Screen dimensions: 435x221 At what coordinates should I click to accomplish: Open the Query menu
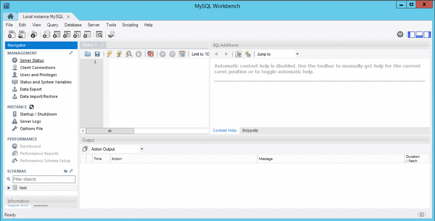pos(53,25)
